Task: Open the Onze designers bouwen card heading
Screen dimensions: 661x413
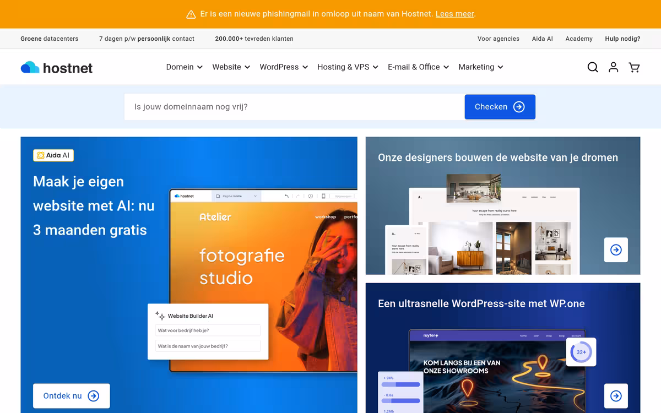Action: pos(498,157)
